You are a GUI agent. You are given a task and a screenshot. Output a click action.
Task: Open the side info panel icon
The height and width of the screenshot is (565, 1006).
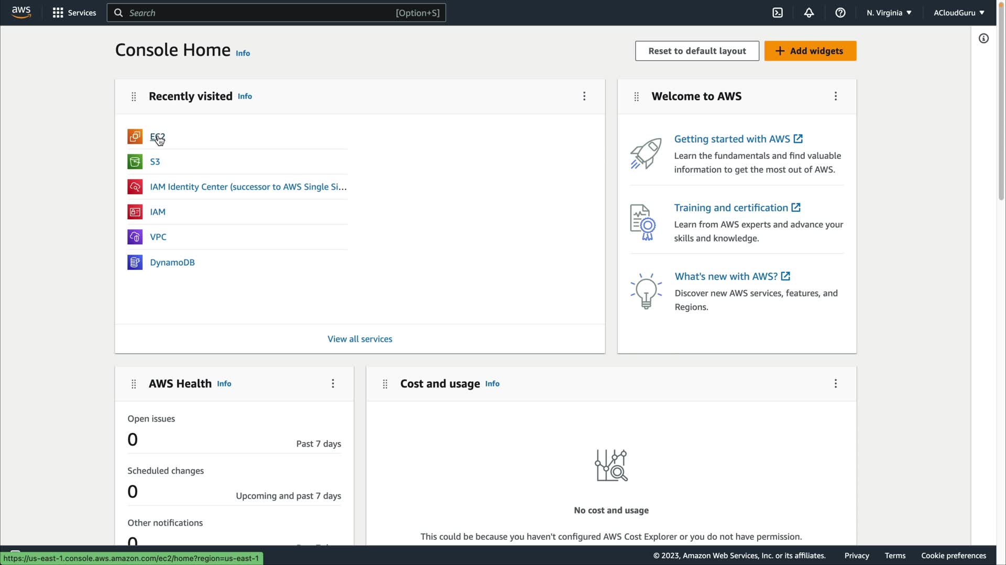[x=983, y=38]
